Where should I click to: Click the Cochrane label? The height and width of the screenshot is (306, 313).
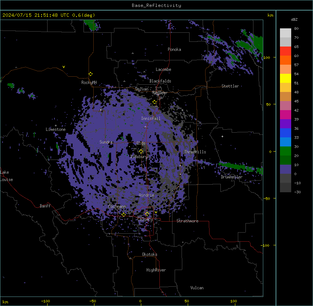117,206
